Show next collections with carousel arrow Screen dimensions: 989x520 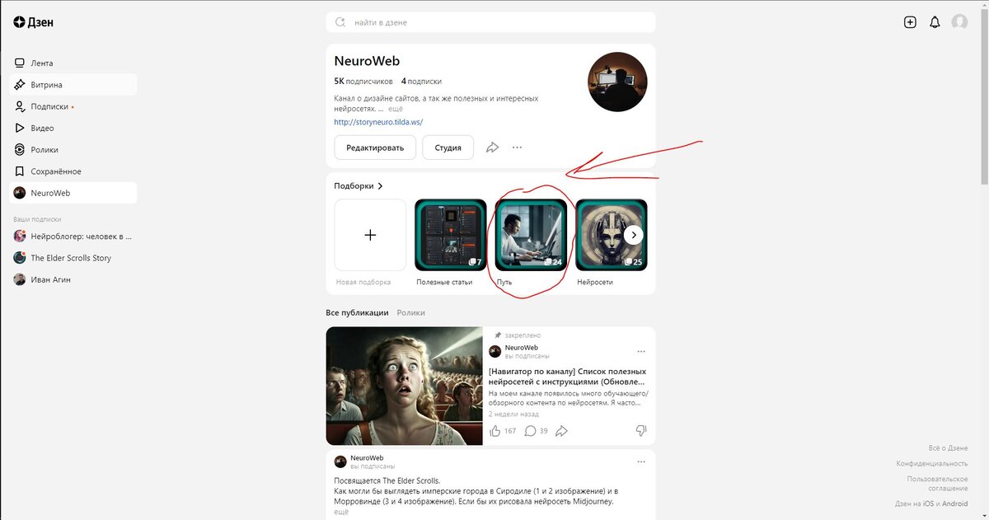tap(633, 235)
